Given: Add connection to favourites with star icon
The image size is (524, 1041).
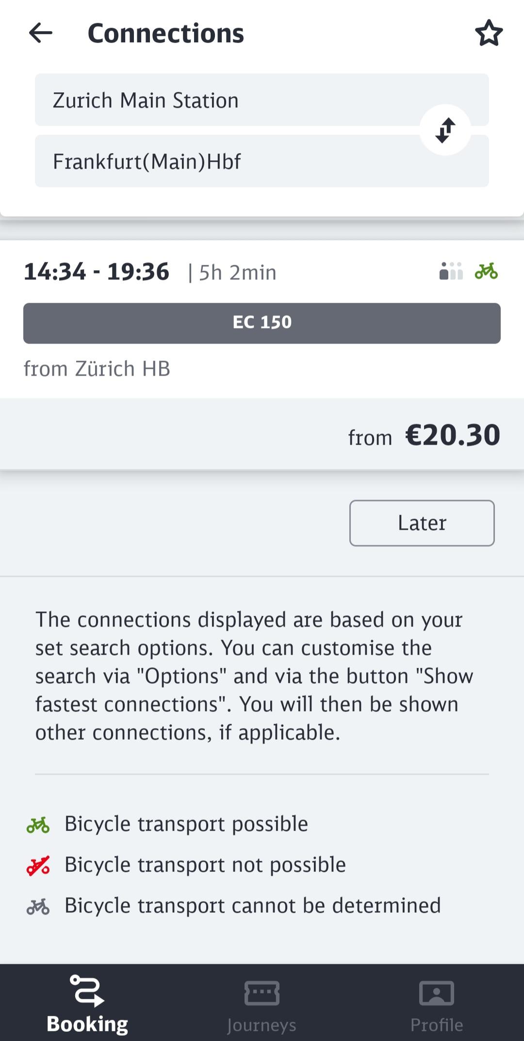Looking at the screenshot, I should pyautogui.click(x=489, y=33).
